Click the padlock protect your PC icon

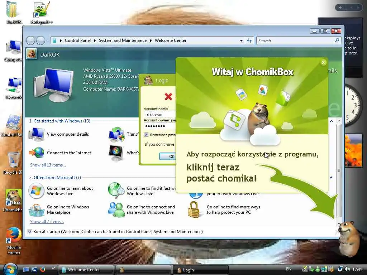(x=194, y=209)
